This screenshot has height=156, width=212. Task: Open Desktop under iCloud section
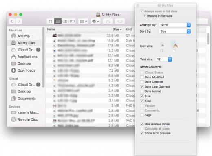(x=24, y=92)
